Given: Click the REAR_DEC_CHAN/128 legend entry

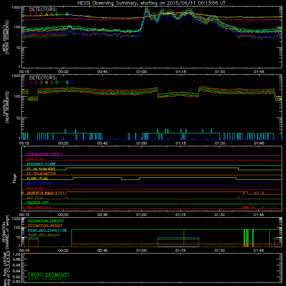Looking at the screenshot, I should click(47, 230).
